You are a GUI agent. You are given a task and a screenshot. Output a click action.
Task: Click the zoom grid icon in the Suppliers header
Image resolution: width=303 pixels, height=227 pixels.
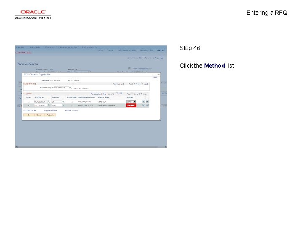(x=117, y=94)
